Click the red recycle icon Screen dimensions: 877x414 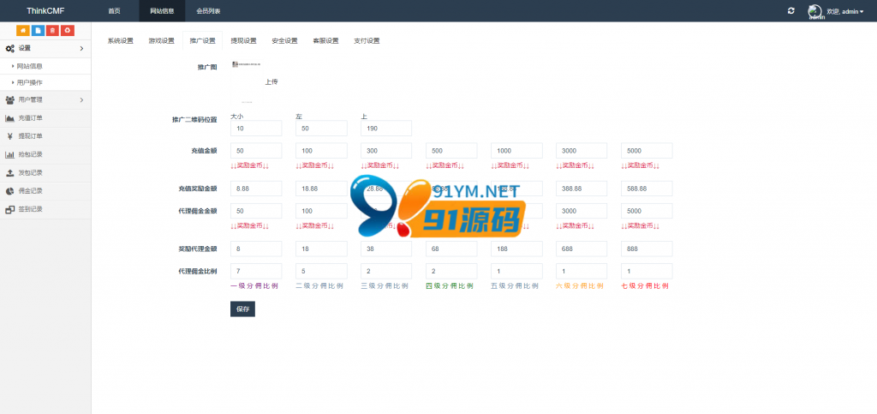pyautogui.click(x=67, y=31)
